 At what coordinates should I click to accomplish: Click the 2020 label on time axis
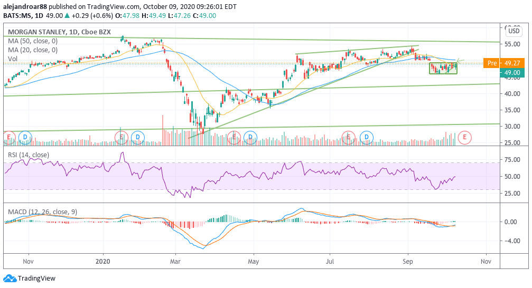pyautogui.click(x=103, y=262)
